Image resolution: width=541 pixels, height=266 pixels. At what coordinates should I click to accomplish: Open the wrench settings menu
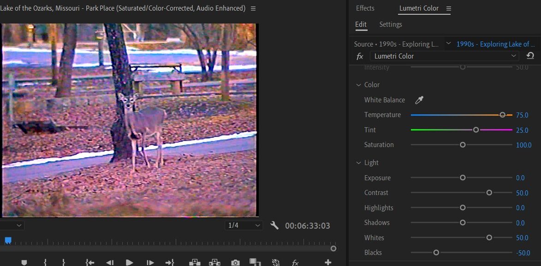[x=274, y=225]
